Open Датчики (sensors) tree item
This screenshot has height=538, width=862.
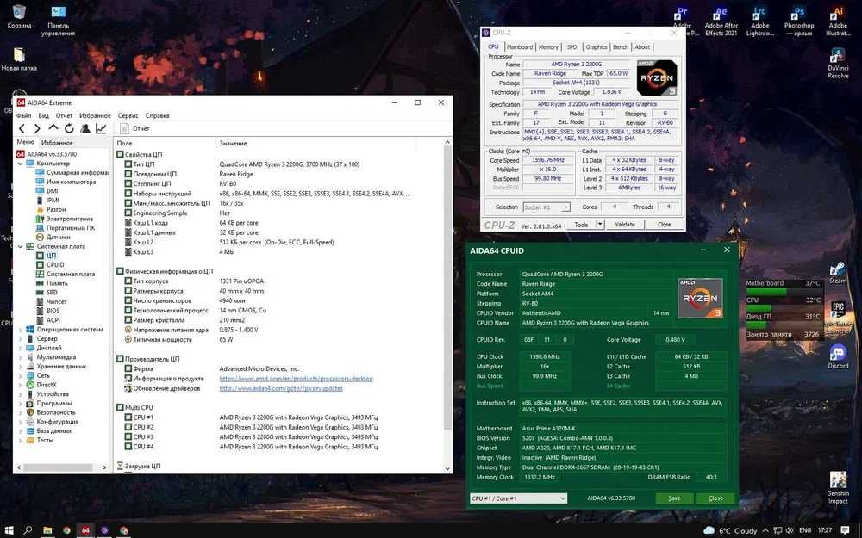point(53,238)
